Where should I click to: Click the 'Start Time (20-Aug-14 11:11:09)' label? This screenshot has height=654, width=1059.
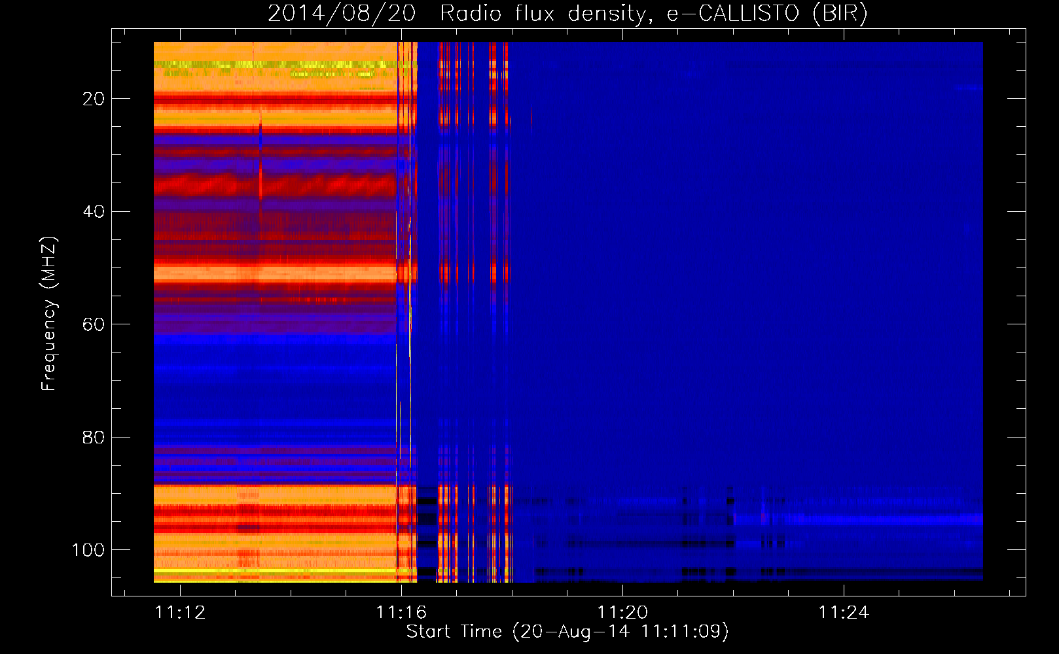567,631
